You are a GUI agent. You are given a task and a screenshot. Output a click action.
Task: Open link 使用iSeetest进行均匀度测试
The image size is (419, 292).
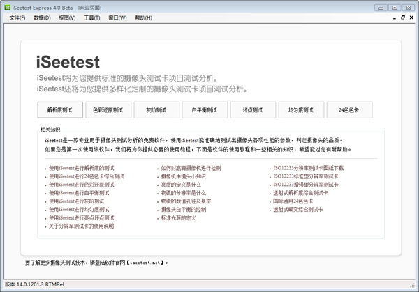[79, 209]
